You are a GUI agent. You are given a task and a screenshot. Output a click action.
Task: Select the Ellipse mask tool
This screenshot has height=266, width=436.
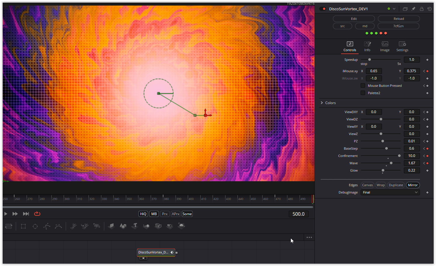point(35,226)
